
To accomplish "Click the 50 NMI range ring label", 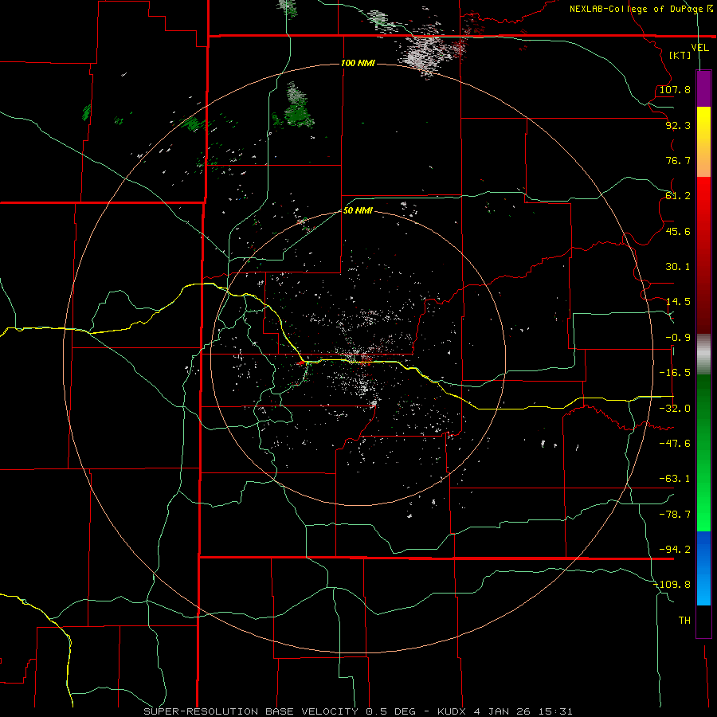I will pos(358,210).
